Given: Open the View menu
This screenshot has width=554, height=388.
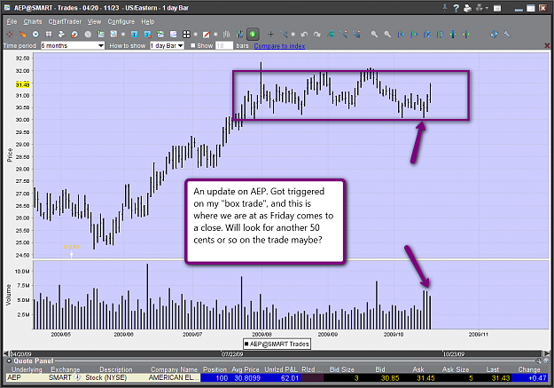Looking at the screenshot, I should point(94,21).
